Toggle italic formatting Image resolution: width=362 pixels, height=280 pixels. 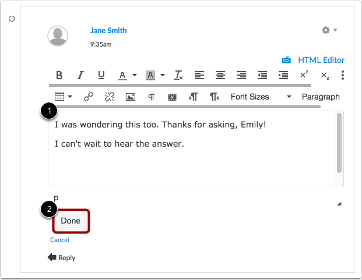80,75
